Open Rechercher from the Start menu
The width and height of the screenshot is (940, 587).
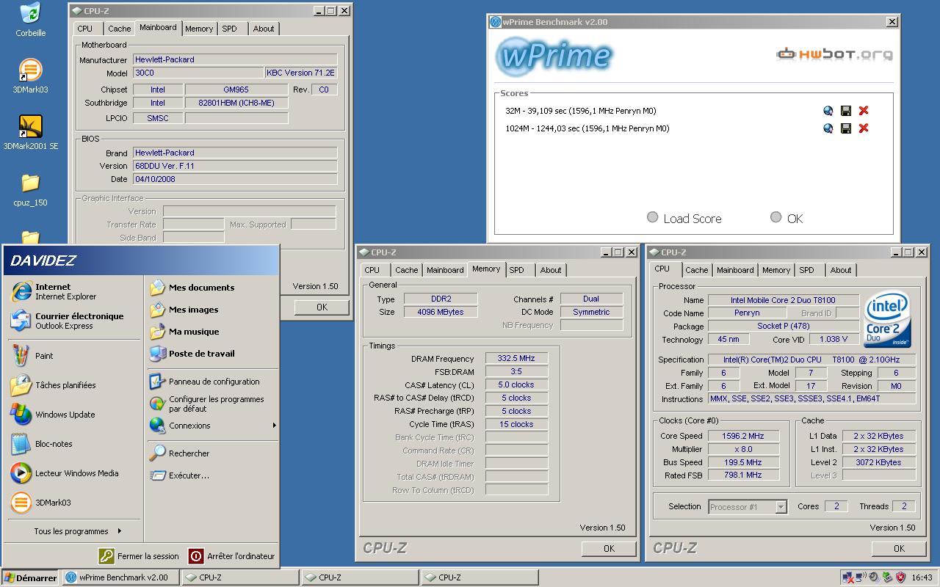click(x=211, y=453)
